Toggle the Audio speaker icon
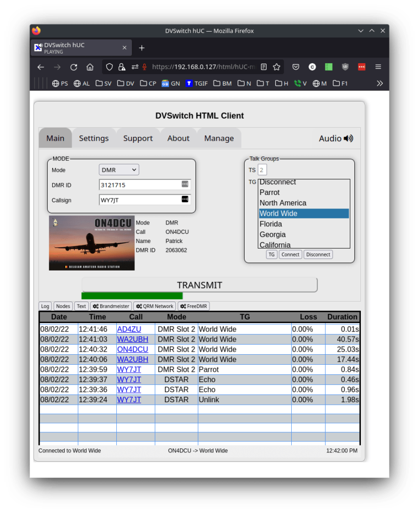 pyautogui.click(x=349, y=138)
